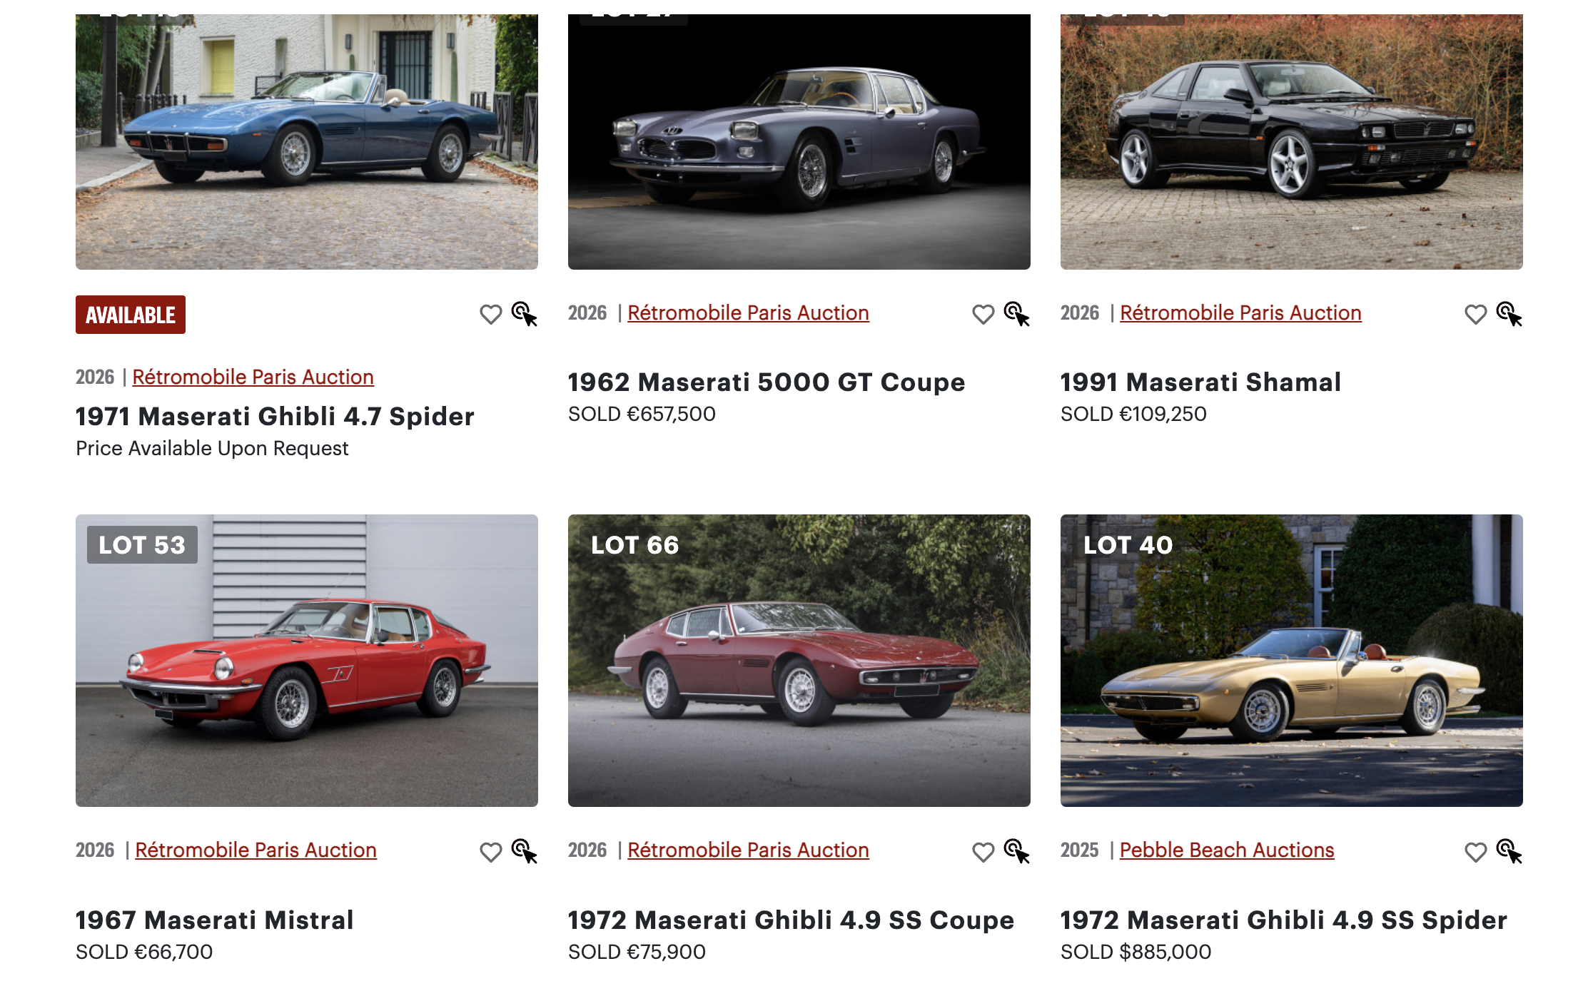
Task: Click the AVAILABLE badge
Action: 131,315
